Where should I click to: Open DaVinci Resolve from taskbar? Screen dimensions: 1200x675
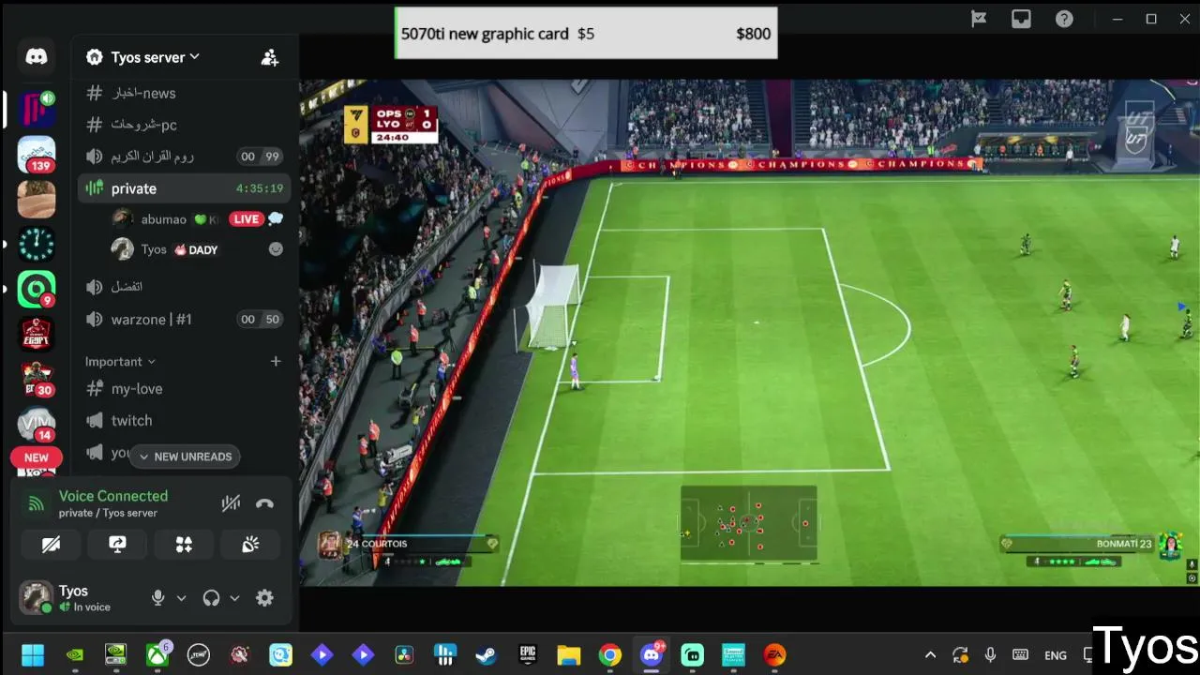(404, 654)
